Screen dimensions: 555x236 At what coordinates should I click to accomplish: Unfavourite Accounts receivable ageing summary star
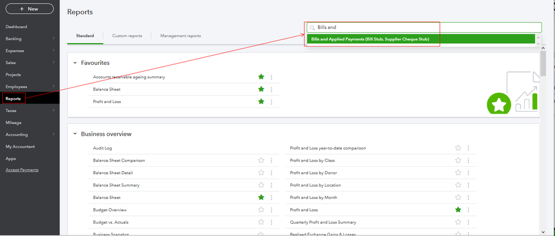click(x=261, y=77)
